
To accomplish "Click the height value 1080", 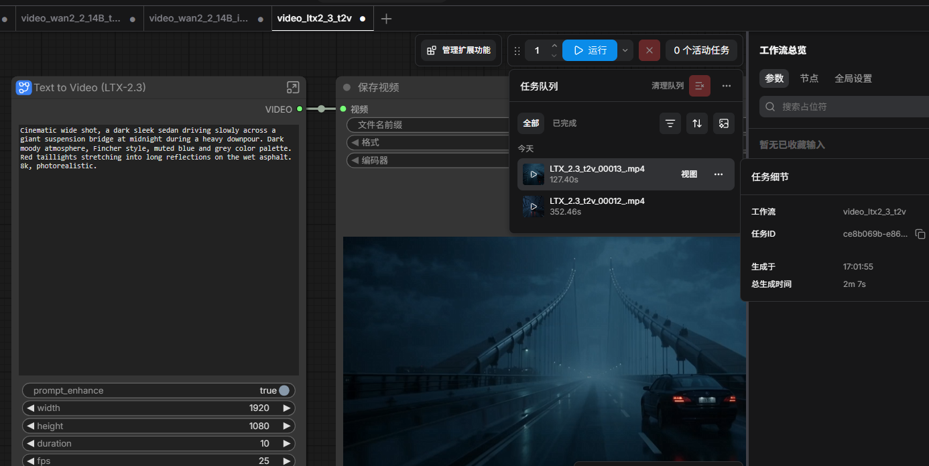I will (x=259, y=426).
